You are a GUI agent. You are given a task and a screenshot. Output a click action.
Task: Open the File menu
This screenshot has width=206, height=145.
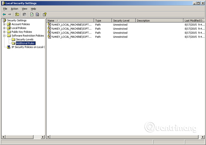[5, 9]
